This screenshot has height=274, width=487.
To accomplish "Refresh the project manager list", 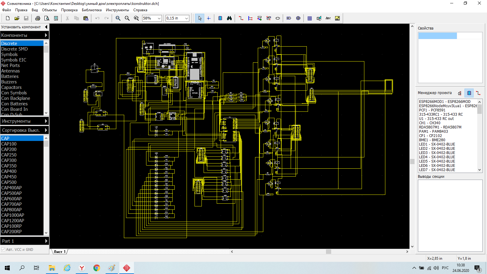I will pos(460,93).
